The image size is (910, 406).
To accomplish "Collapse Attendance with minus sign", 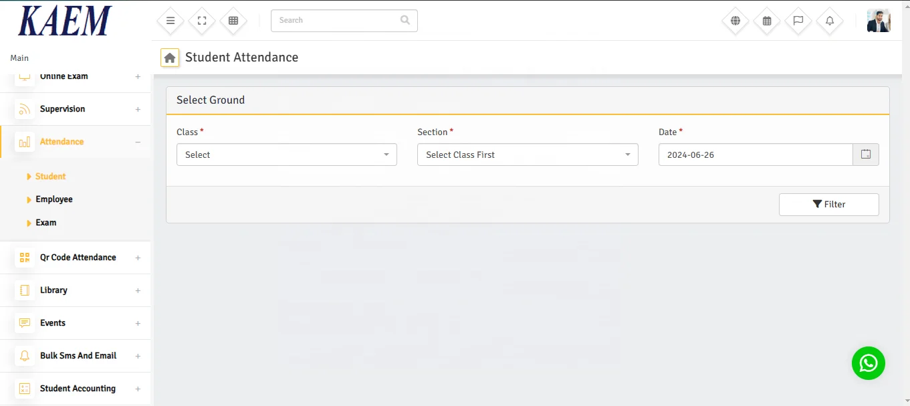I will coord(138,142).
